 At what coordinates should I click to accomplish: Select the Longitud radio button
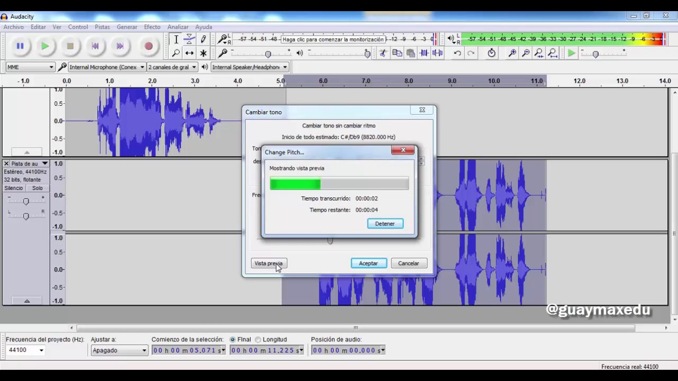[258, 340]
